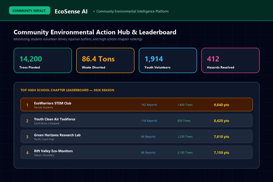273x182 pixels.
Task: Open the Hazards Resolved stat card
Action: [230, 60]
